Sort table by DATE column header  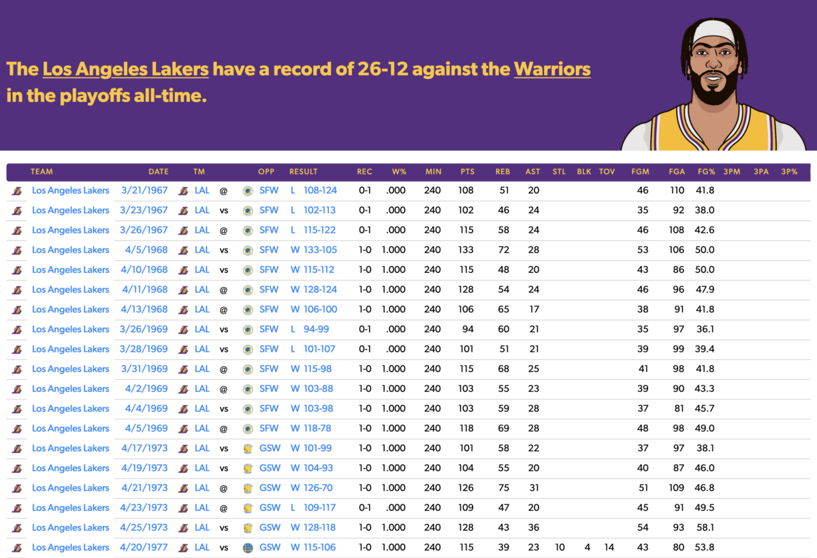[159, 171]
